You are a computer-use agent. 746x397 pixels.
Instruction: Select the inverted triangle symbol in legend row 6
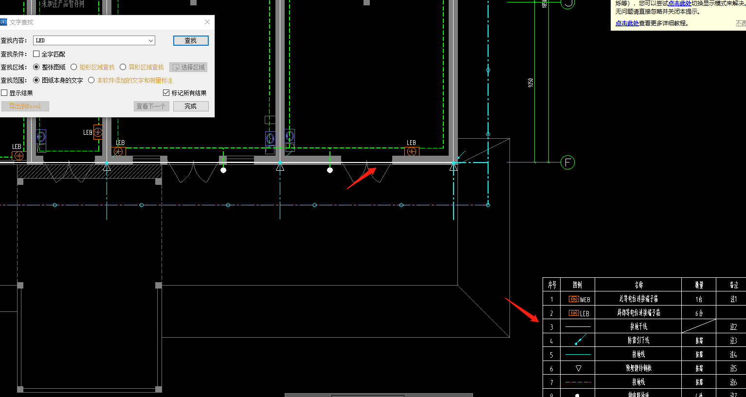pyautogui.click(x=578, y=368)
